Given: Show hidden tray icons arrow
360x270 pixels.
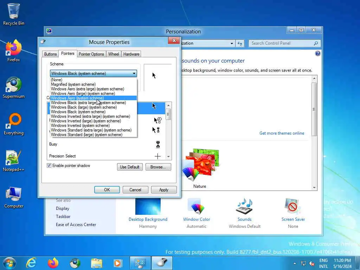Looking at the screenshot, I should (x=295, y=263).
